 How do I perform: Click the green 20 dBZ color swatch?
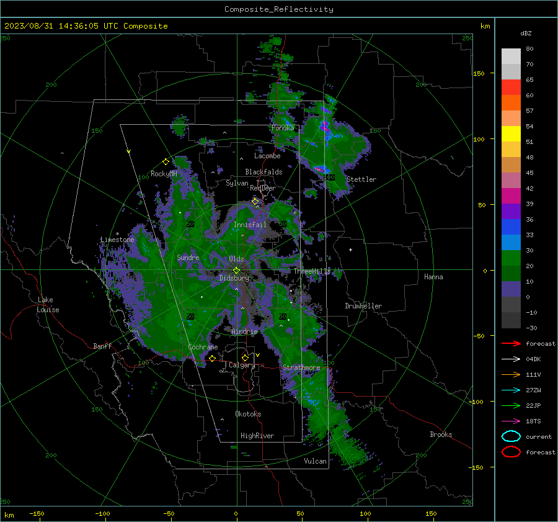[x=511, y=258]
